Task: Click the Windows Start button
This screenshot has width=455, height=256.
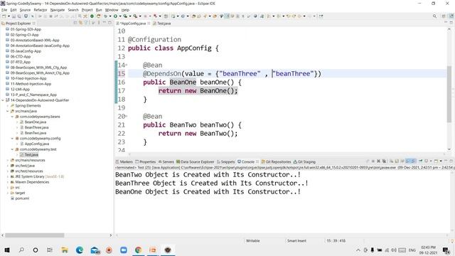Action: click(x=7, y=250)
